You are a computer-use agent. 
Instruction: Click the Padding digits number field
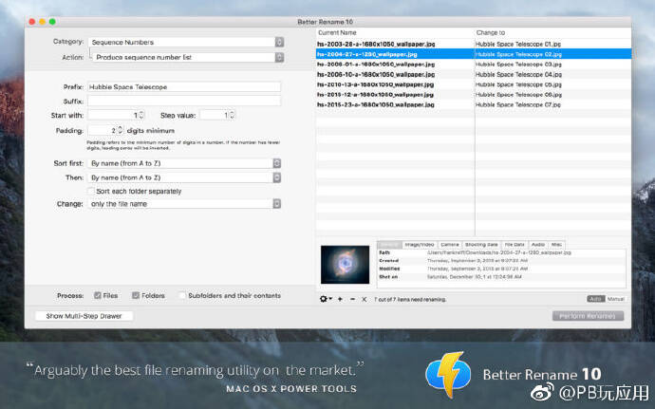coord(103,130)
